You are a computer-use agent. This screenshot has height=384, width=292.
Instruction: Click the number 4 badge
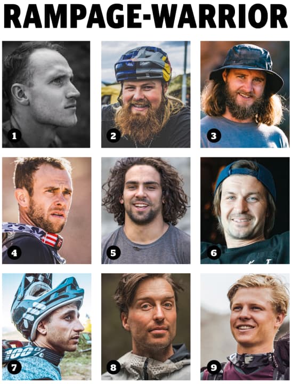point(14,252)
